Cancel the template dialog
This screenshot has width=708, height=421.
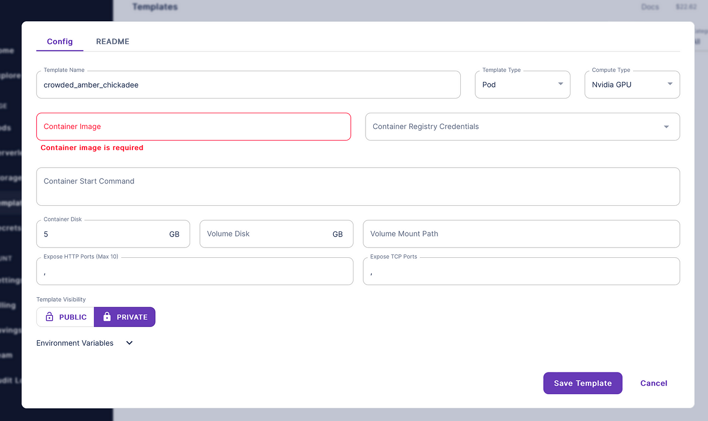654,383
